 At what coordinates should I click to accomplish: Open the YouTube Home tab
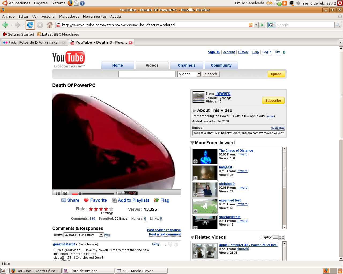point(118,65)
